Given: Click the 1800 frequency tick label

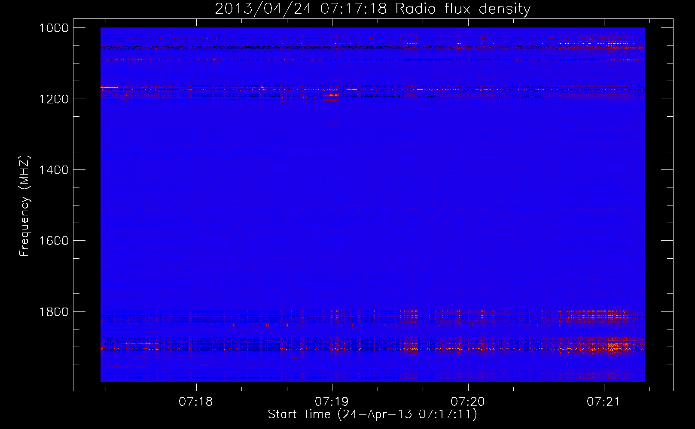Looking at the screenshot, I should 54,312.
